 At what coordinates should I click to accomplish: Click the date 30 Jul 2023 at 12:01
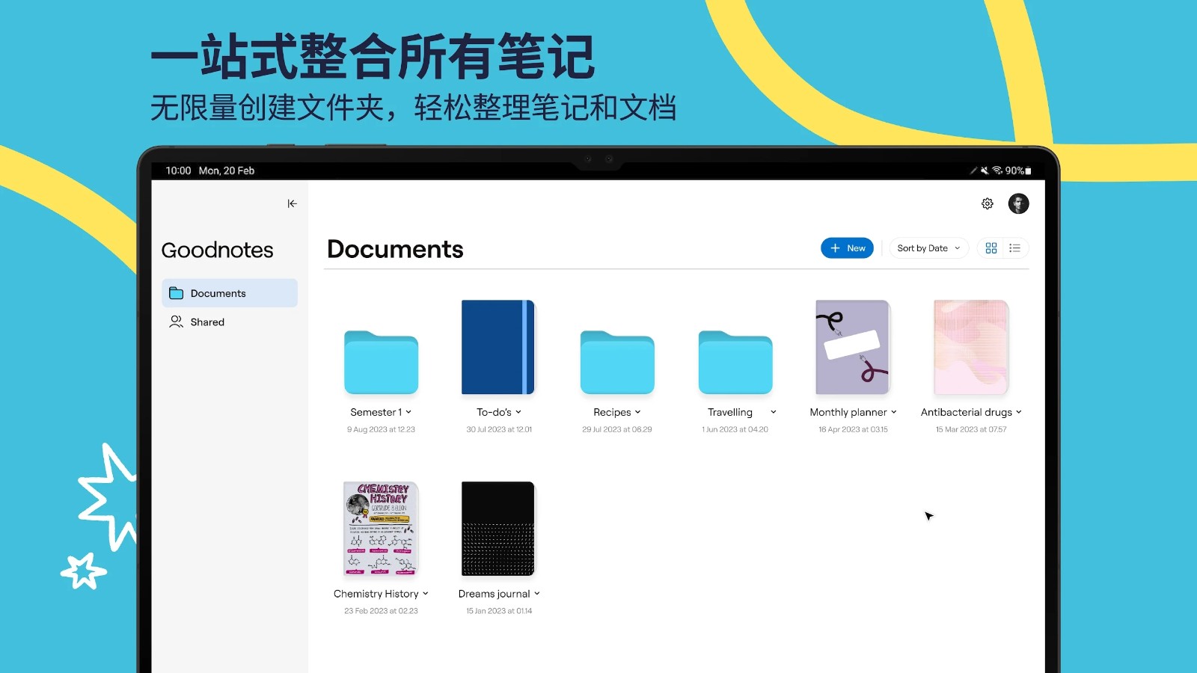click(x=499, y=430)
